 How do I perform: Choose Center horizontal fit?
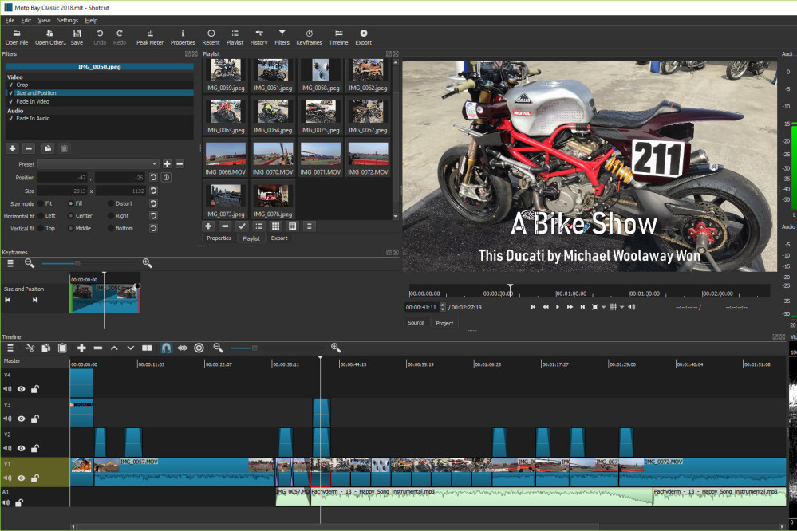[x=71, y=216]
